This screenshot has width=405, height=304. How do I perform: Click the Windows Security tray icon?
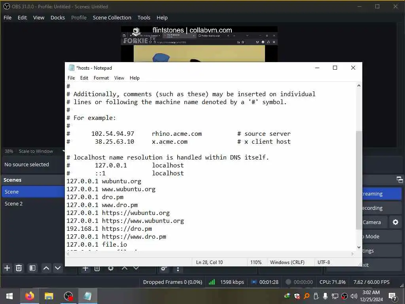pos(297,296)
